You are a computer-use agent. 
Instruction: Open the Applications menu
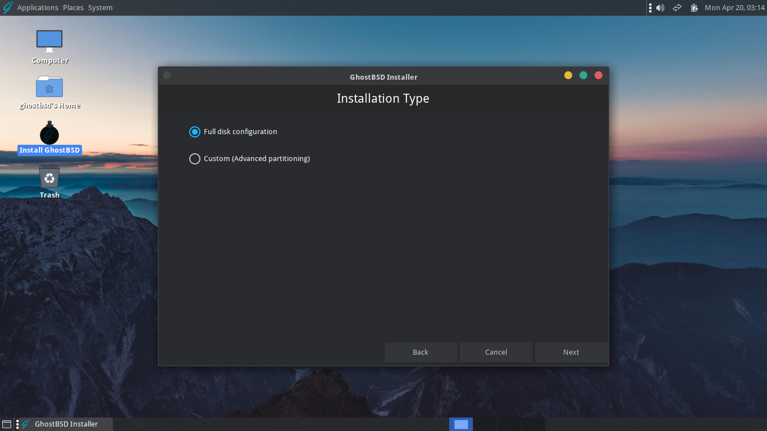38,8
